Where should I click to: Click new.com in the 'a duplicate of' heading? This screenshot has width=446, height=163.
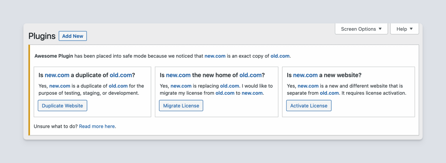[x=57, y=75]
